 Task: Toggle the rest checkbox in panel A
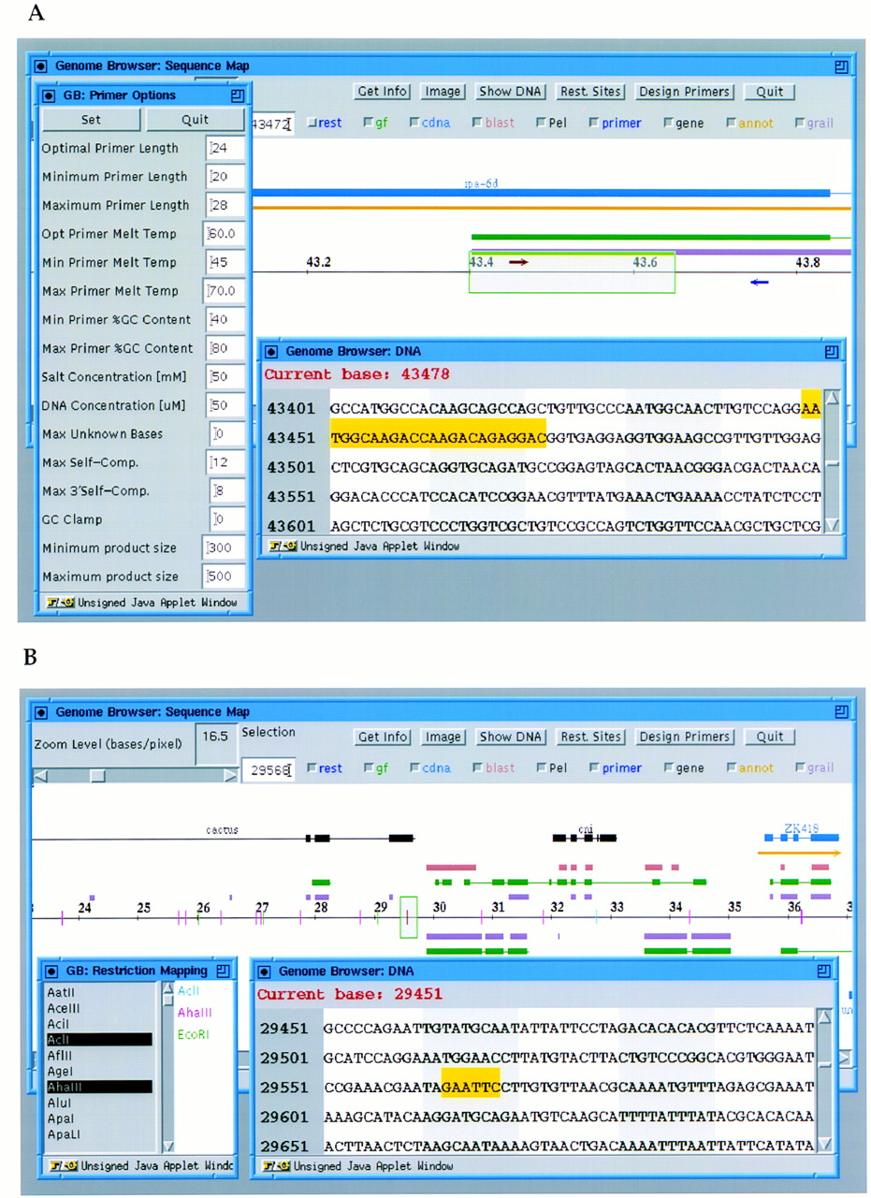312,123
